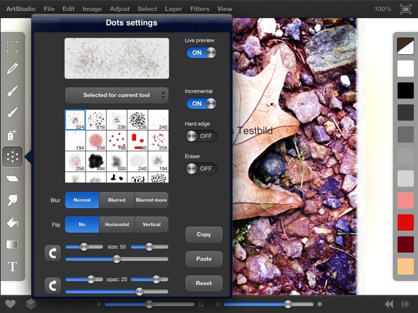Open the Adjust menu
Image resolution: width=418 pixels, height=313 pixels.
pos(120,9)
